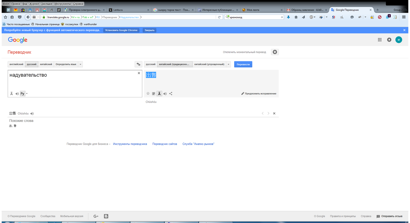
Task: Open the Adblock Plus ABP icon
Action: (311, 17)
